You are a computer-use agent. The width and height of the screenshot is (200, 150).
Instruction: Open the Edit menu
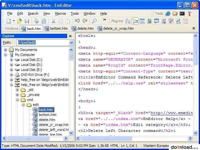coord(20,13)
